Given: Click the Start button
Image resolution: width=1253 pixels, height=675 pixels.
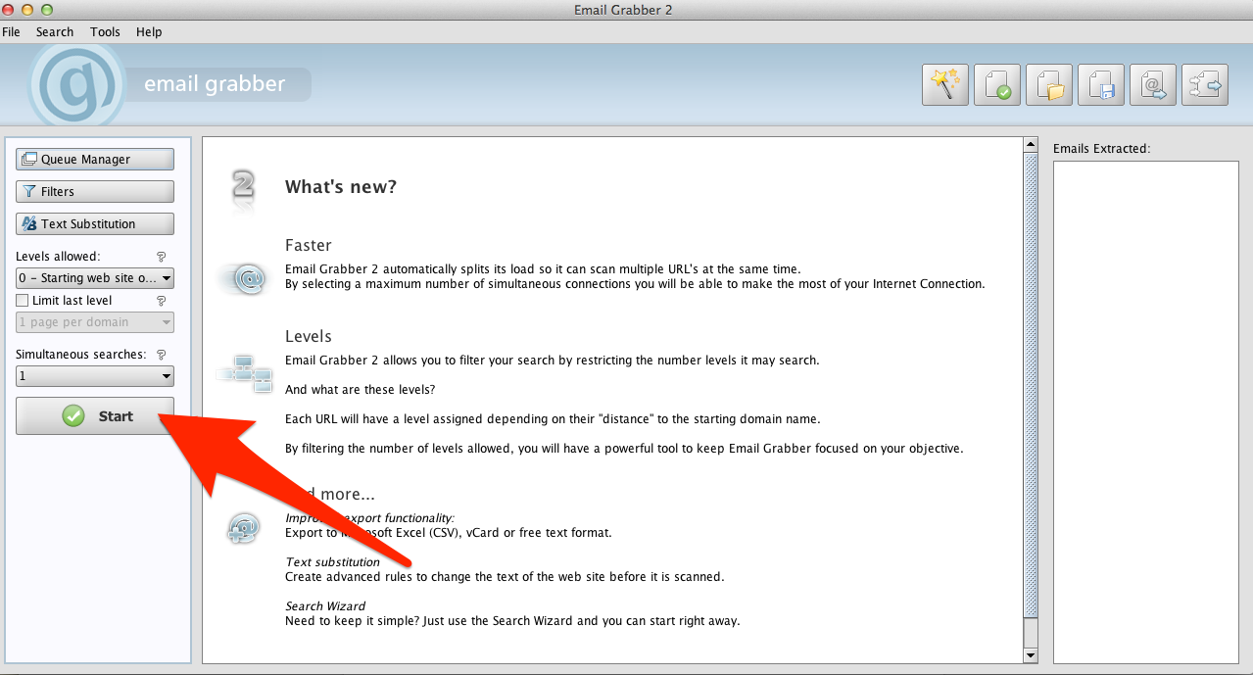Looking at the screenshot, I should point(95,416).
